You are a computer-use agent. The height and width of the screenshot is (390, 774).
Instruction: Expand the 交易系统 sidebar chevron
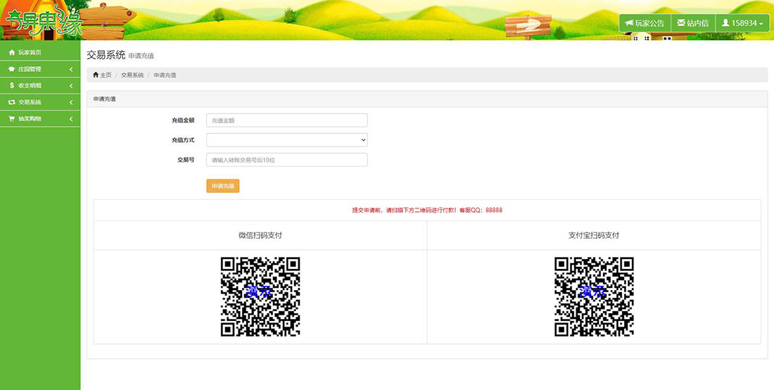pos(71,102)
